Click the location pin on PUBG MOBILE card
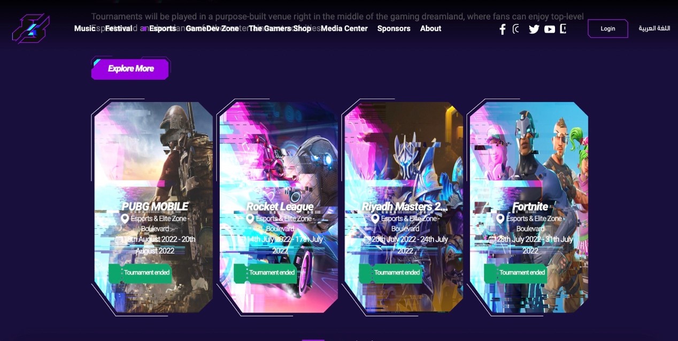The image size is (678, 341). pyautogui.click(x=125, y=219)
